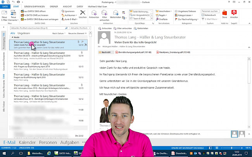
Task: Open the Junk-E-Mail dropdown
Action: (69, 19)
